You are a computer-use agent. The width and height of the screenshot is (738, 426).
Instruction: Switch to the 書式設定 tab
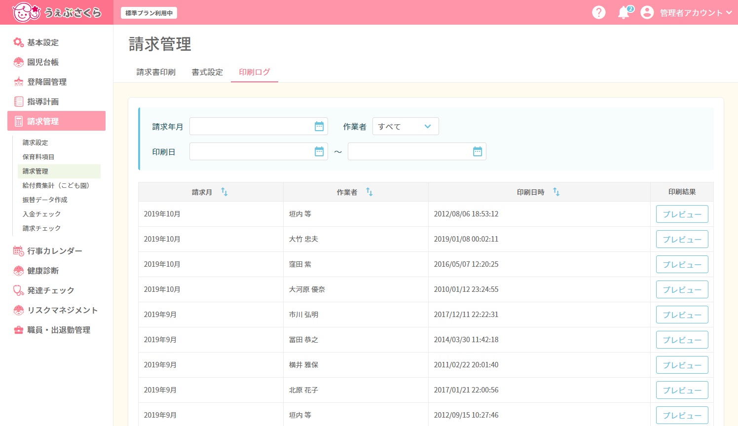pyautogui.click(x=207, y=72)
